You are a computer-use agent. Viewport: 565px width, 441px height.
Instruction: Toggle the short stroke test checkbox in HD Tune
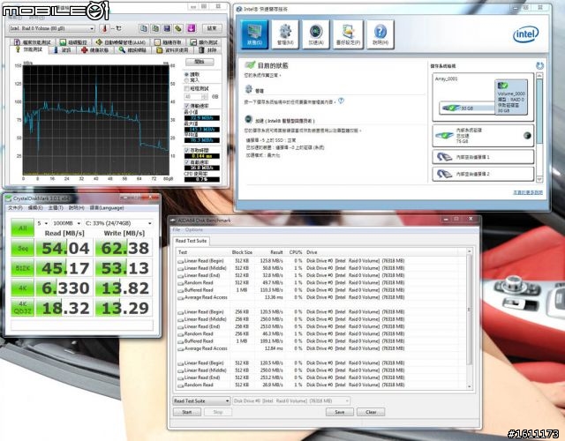pyautogui.click(x=186, y=88)
